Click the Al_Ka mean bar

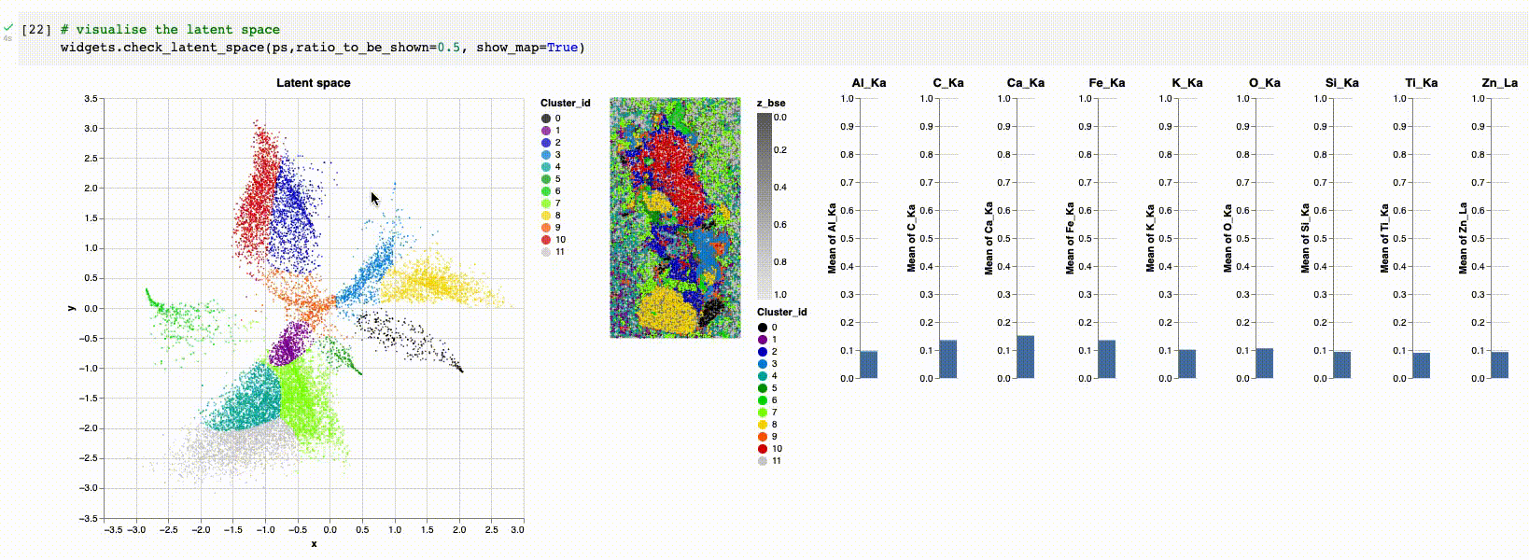[x=868, y=365]
